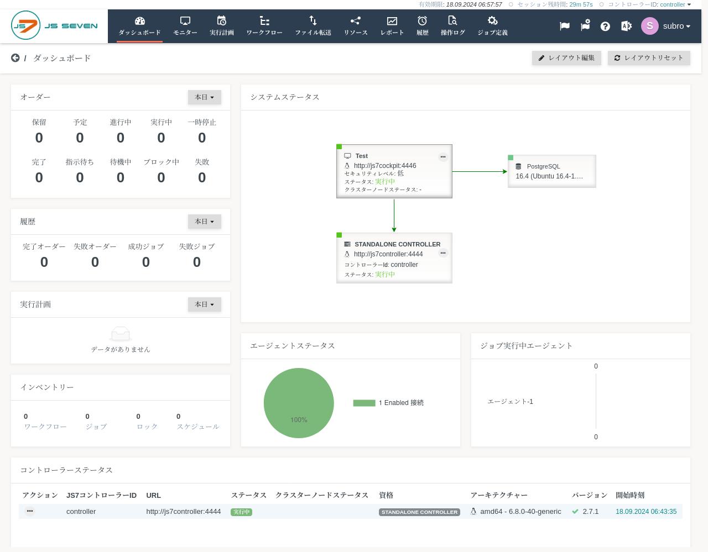Open the subro user dropdown
The image size is (708, 552).
pyautogui.click(x=676, y=26)
